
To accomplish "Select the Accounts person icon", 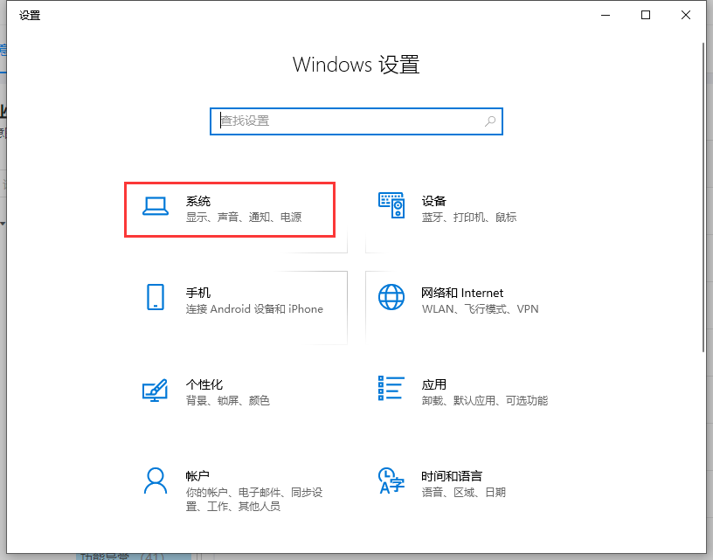I will click(x=156, y=480).
